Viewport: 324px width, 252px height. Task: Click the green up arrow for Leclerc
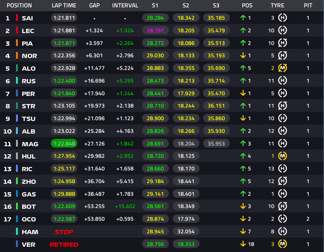[243, 31]
